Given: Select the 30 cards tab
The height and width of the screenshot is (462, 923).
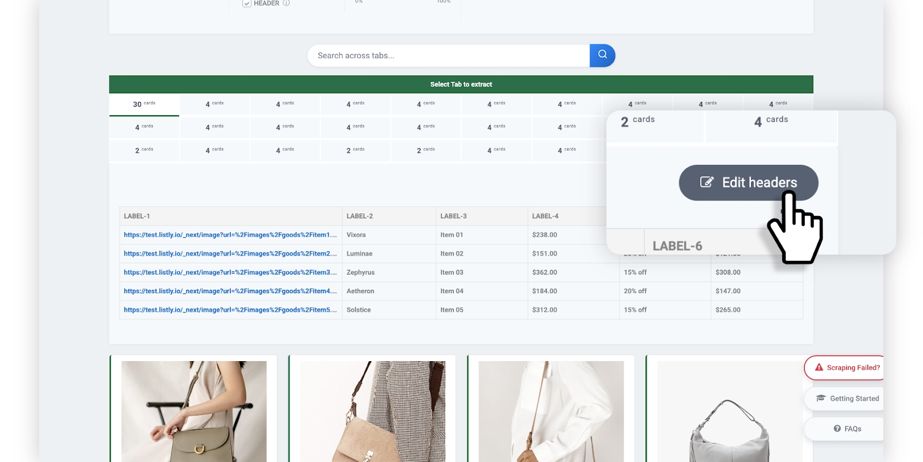Looking at the screenshot, I should coord(144,104).
